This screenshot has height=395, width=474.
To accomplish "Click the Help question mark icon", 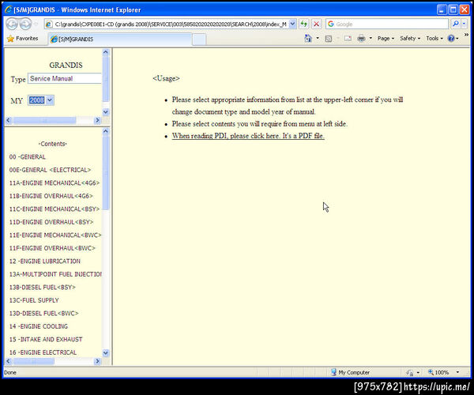I will pos(451,39).
